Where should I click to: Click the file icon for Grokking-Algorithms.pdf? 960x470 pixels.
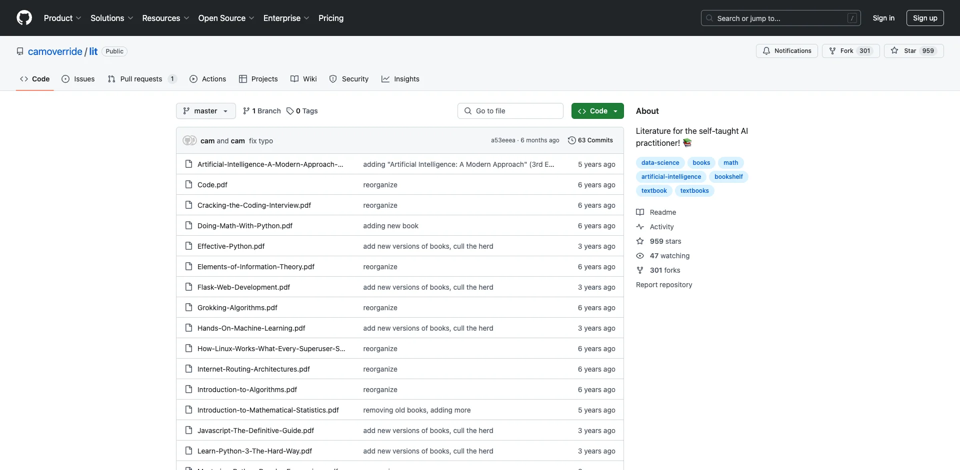tap(188, 307)
